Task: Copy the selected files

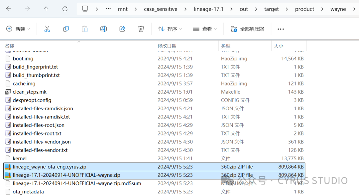Action: [66, 29]
